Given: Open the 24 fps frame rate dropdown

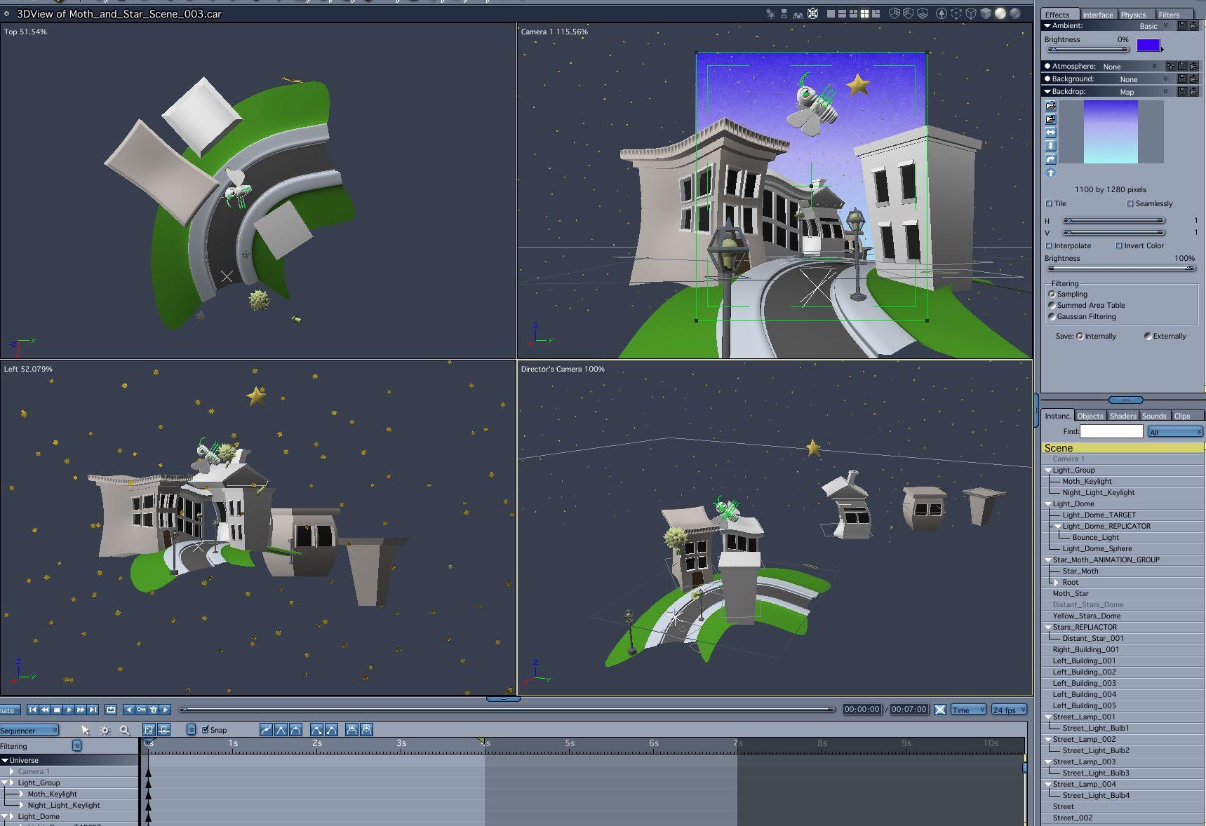Looking at the screenshot, I should point(1009,710).
